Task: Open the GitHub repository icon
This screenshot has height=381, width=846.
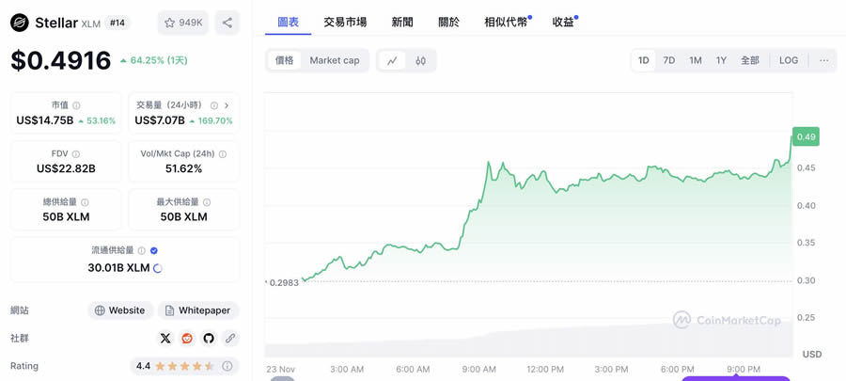Action: (209, 338)
